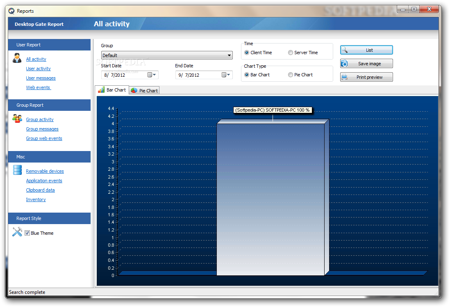The height and width of the screenshot is (307, 450).
Task: Click the camera icon on Save image button
Action: click(344, 64)
